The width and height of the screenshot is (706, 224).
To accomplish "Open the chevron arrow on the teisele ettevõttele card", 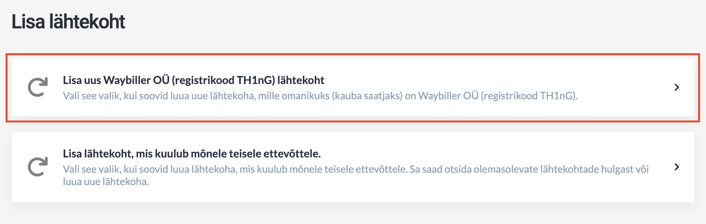I will [x=677, y=167].
